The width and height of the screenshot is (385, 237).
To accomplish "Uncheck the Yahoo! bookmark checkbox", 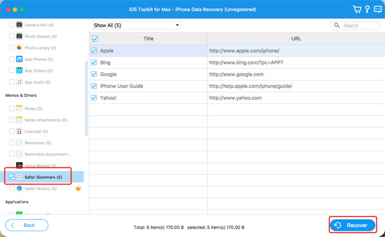I will pos(94,97).
